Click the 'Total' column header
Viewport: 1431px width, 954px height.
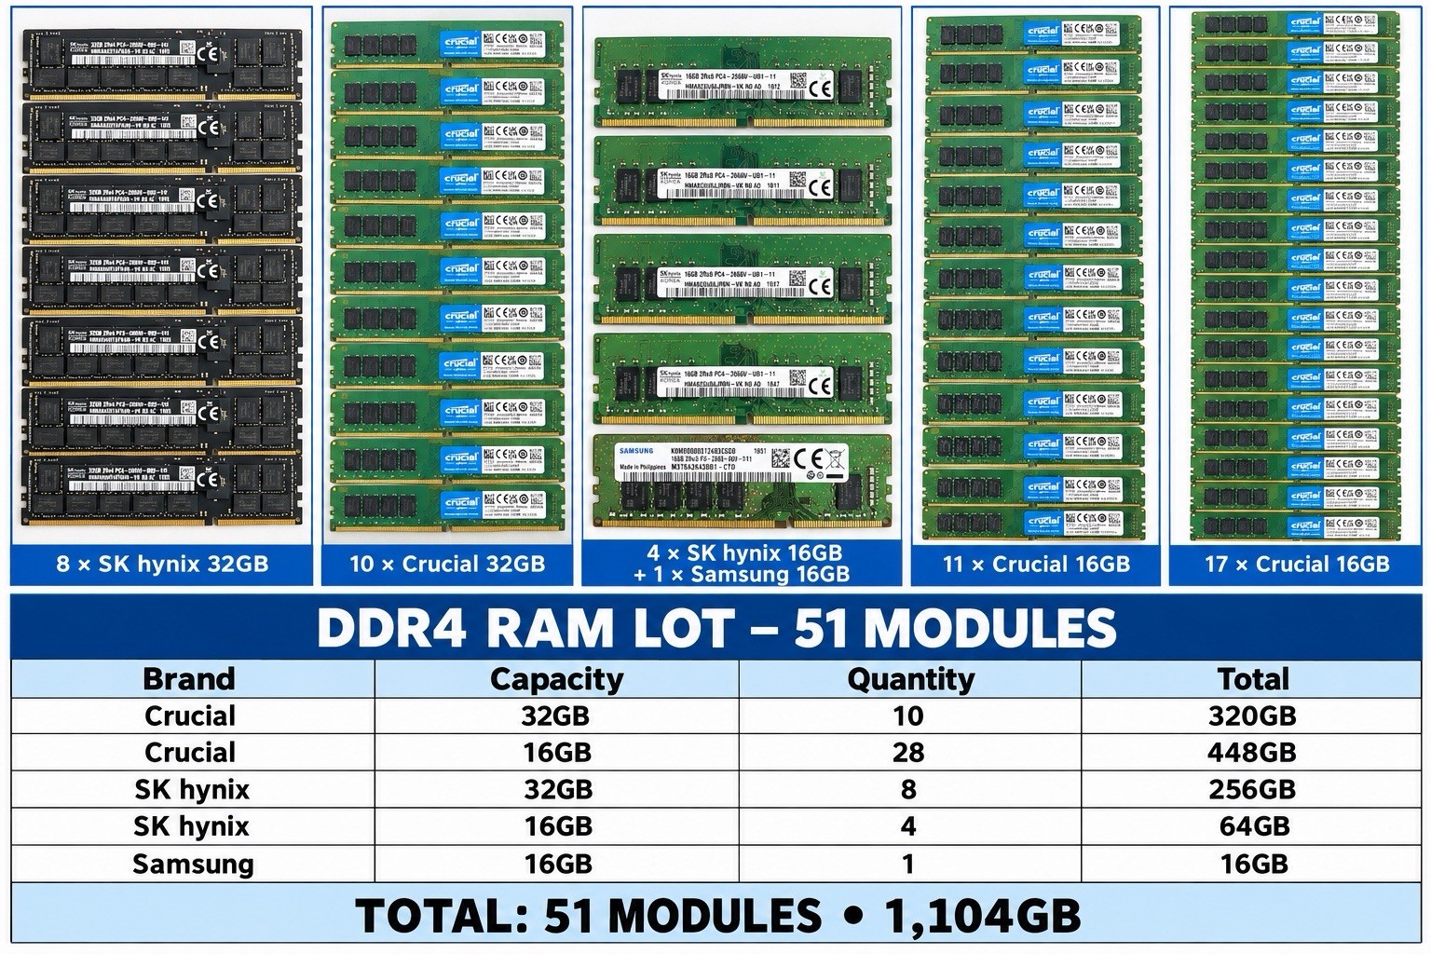(1252, 679)
